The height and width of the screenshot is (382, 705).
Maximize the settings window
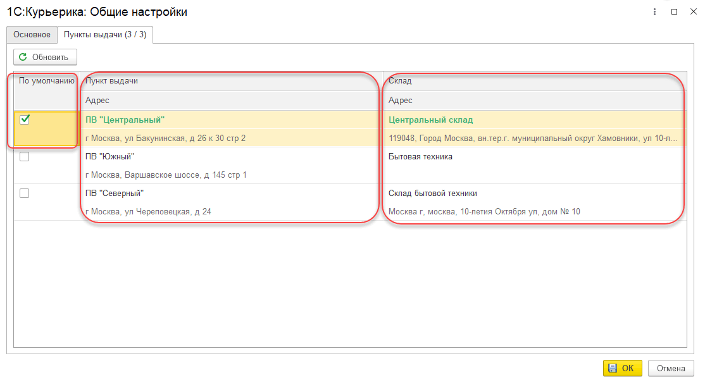(674, 11)
